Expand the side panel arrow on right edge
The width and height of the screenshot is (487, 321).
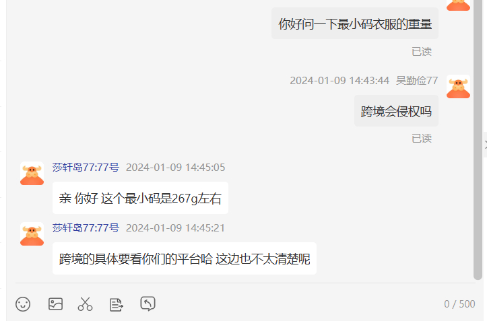(485, 145)
